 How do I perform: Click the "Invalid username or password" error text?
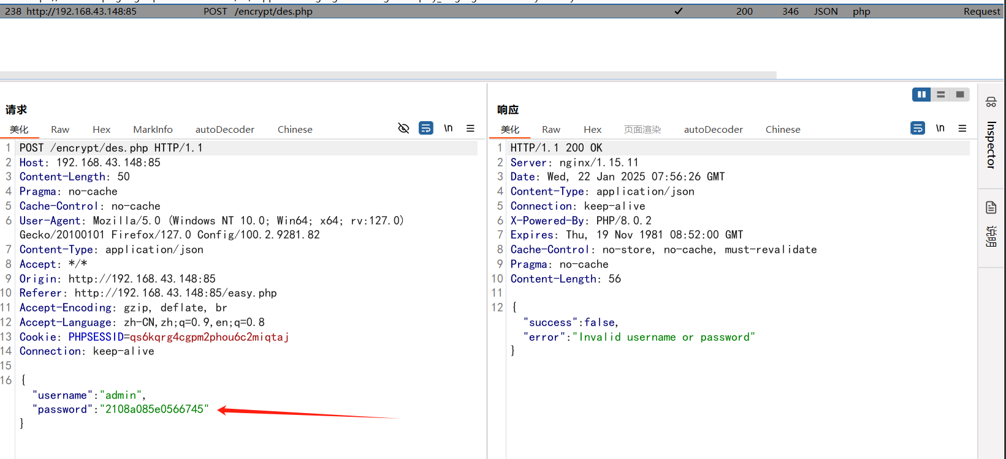(664, 337)
